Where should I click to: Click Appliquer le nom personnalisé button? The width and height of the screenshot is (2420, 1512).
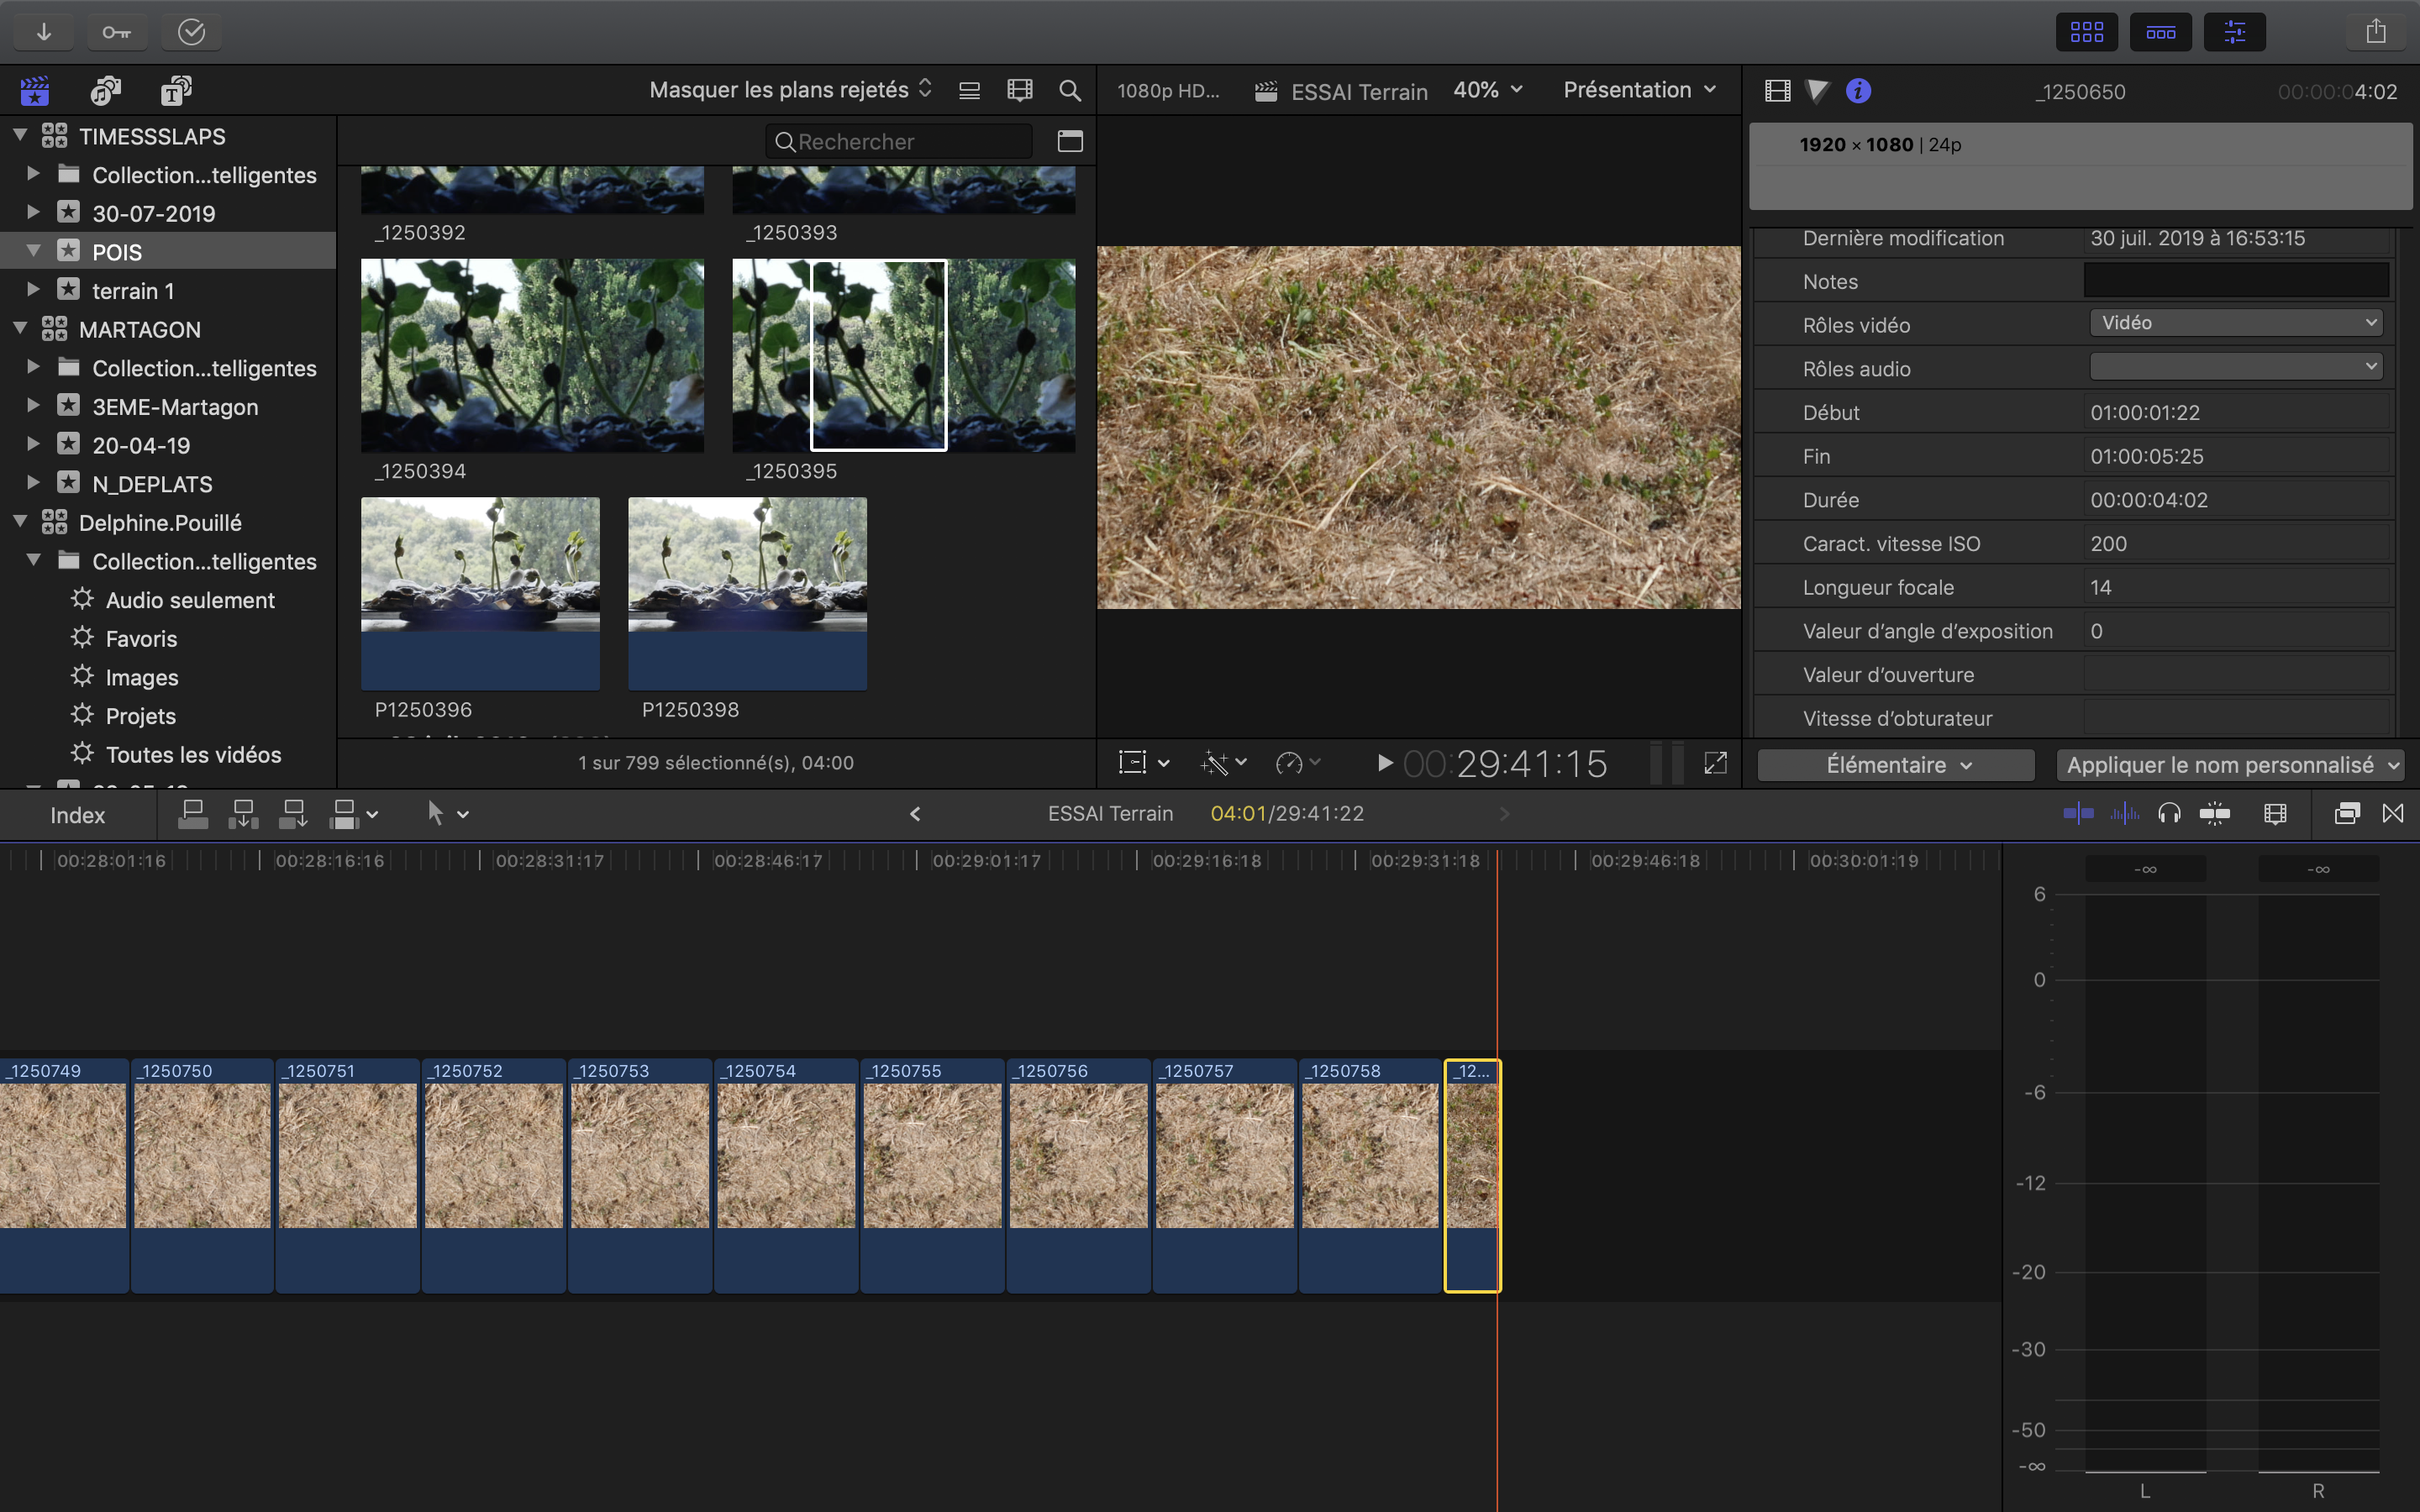tap(2231, 765)
